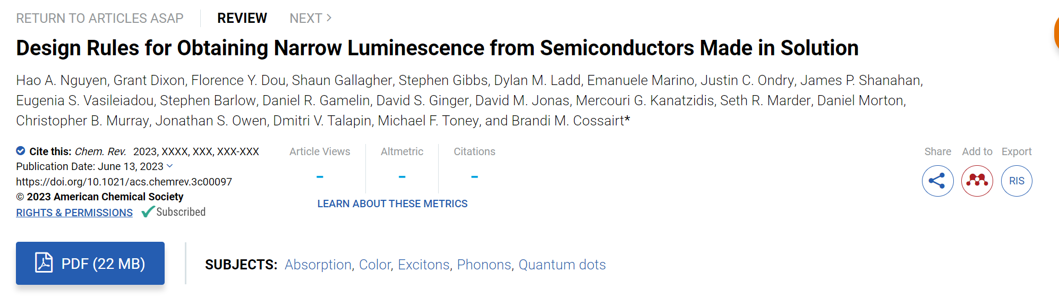The height and width of the screenshot is (305, 1059).
Task: Open the Absorption subject link
Action: (x=318, y=265)
